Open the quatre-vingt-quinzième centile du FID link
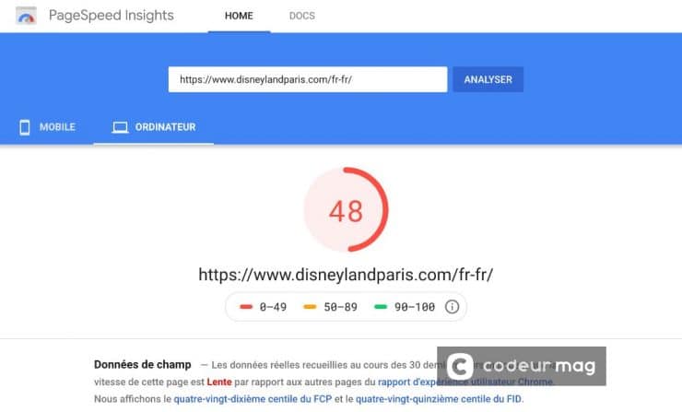Viewport: 682px width, 412px height. (439, 399)
